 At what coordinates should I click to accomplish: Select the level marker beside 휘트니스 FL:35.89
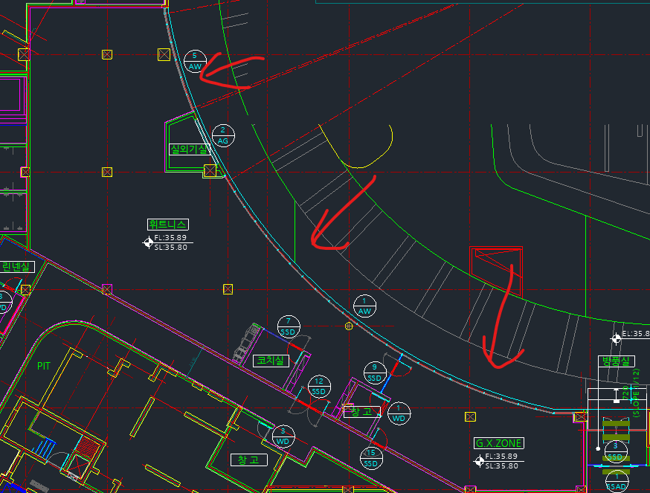[x=149, y=242]
